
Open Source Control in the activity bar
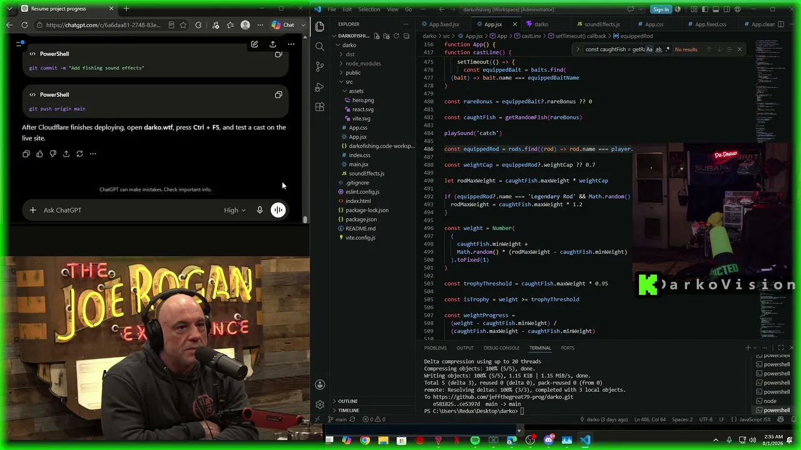point(320,66)
